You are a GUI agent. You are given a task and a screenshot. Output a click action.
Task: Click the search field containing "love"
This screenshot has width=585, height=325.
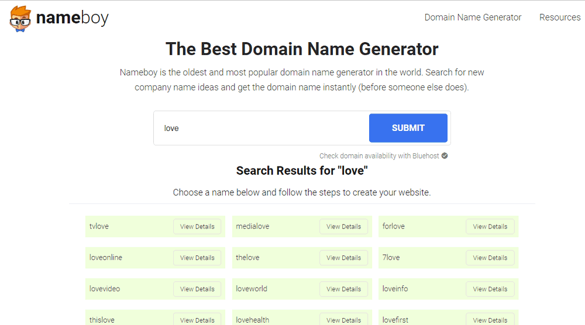coord(261,128)
